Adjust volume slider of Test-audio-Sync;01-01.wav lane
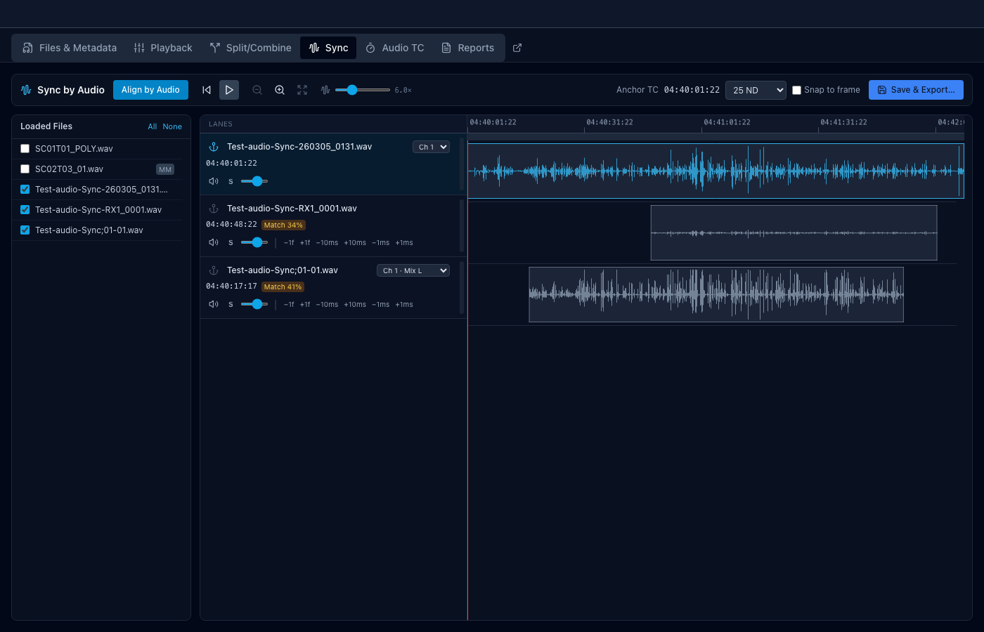Screen dimensions: 984x632 coord(254,304)
